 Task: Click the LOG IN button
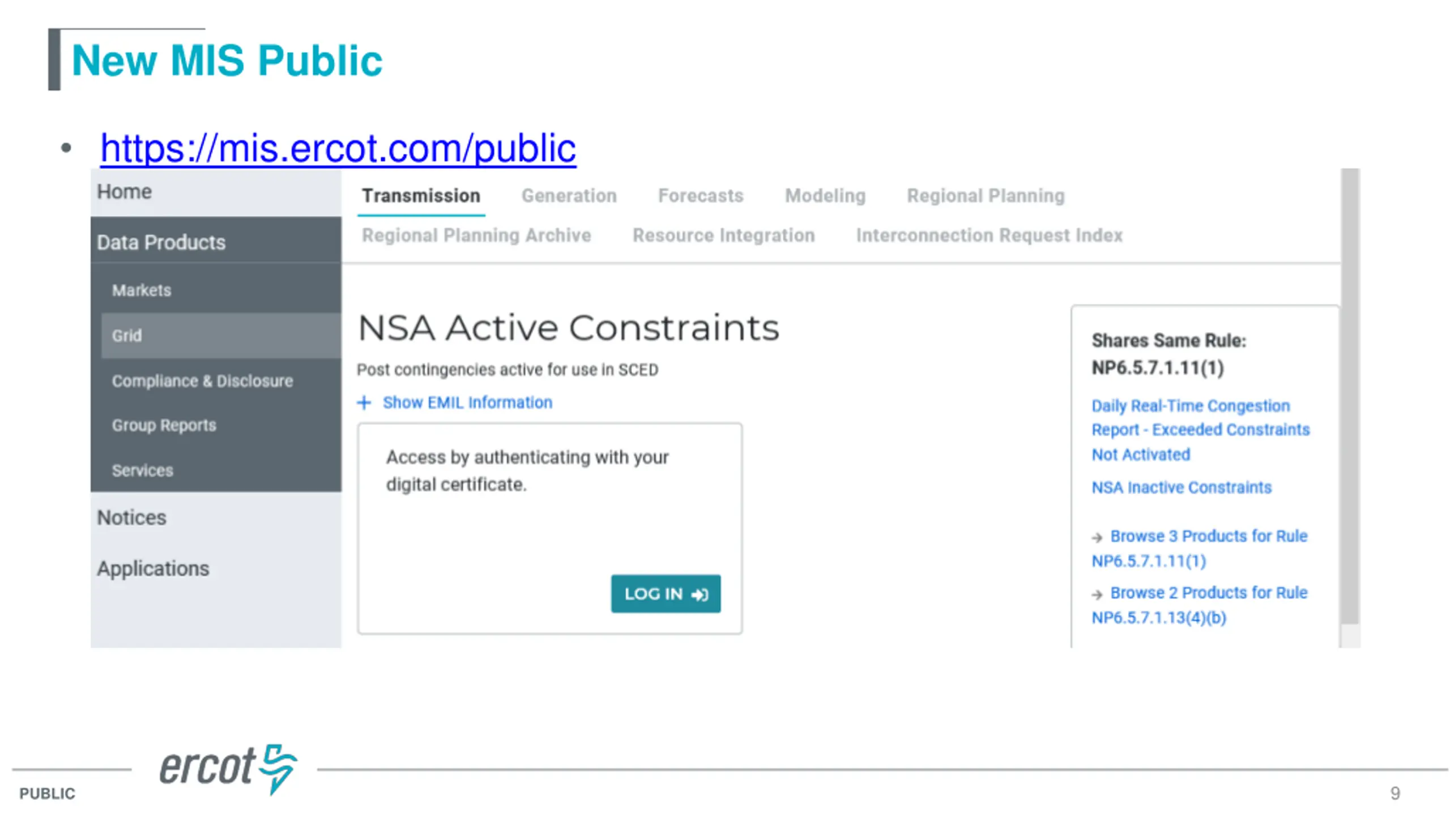666,593
